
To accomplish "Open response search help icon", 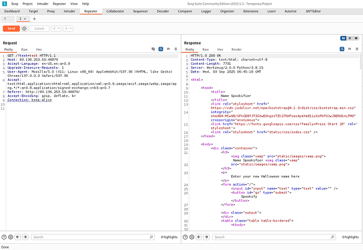I will pos(185,237).
